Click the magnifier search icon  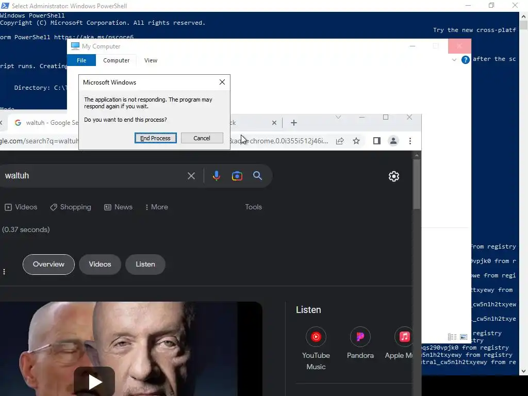[x=257, y=176]
